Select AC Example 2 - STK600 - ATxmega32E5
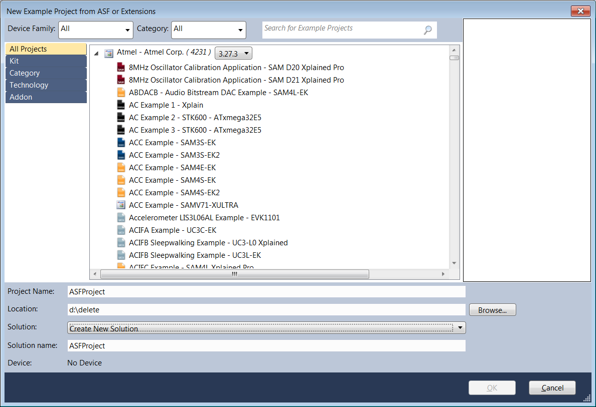596x407 pixels. coord(195,118)
